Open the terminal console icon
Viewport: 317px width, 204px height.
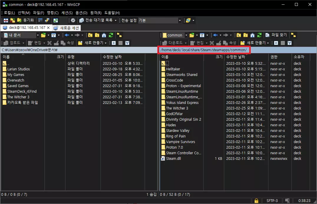pyautogui.click(x=40, y=20)
